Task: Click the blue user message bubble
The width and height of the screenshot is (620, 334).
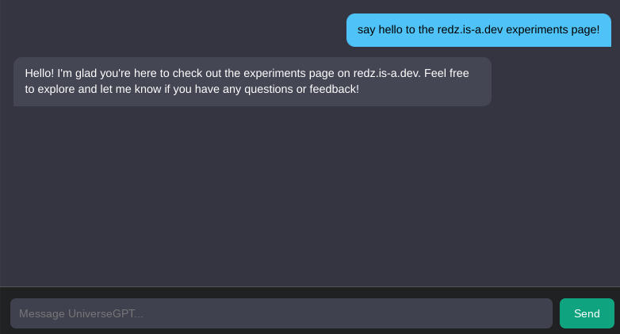Action: (x=479, y=30)
